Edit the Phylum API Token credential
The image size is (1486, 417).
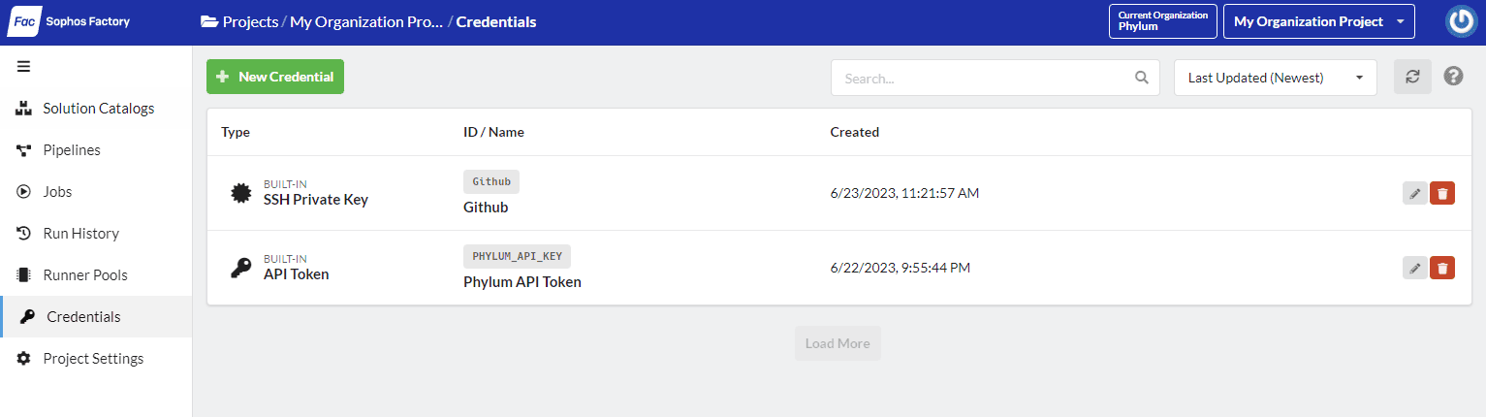tap(1415, 268)
